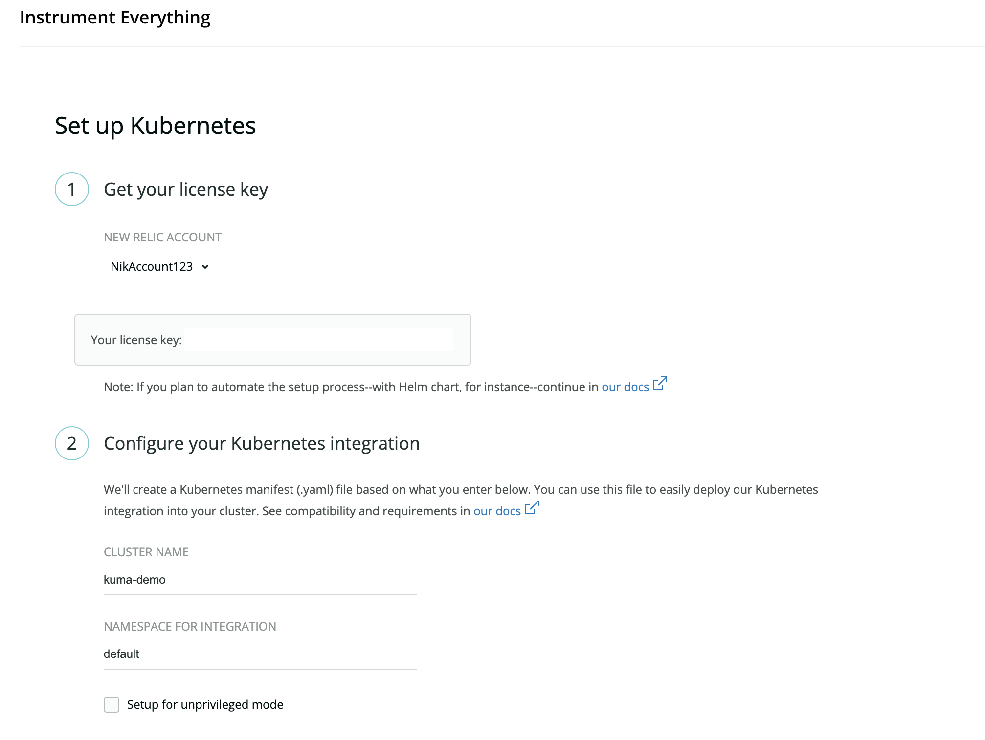985x740 pixels.
Task: Click the step 1 circle icon
Action: 72,189
